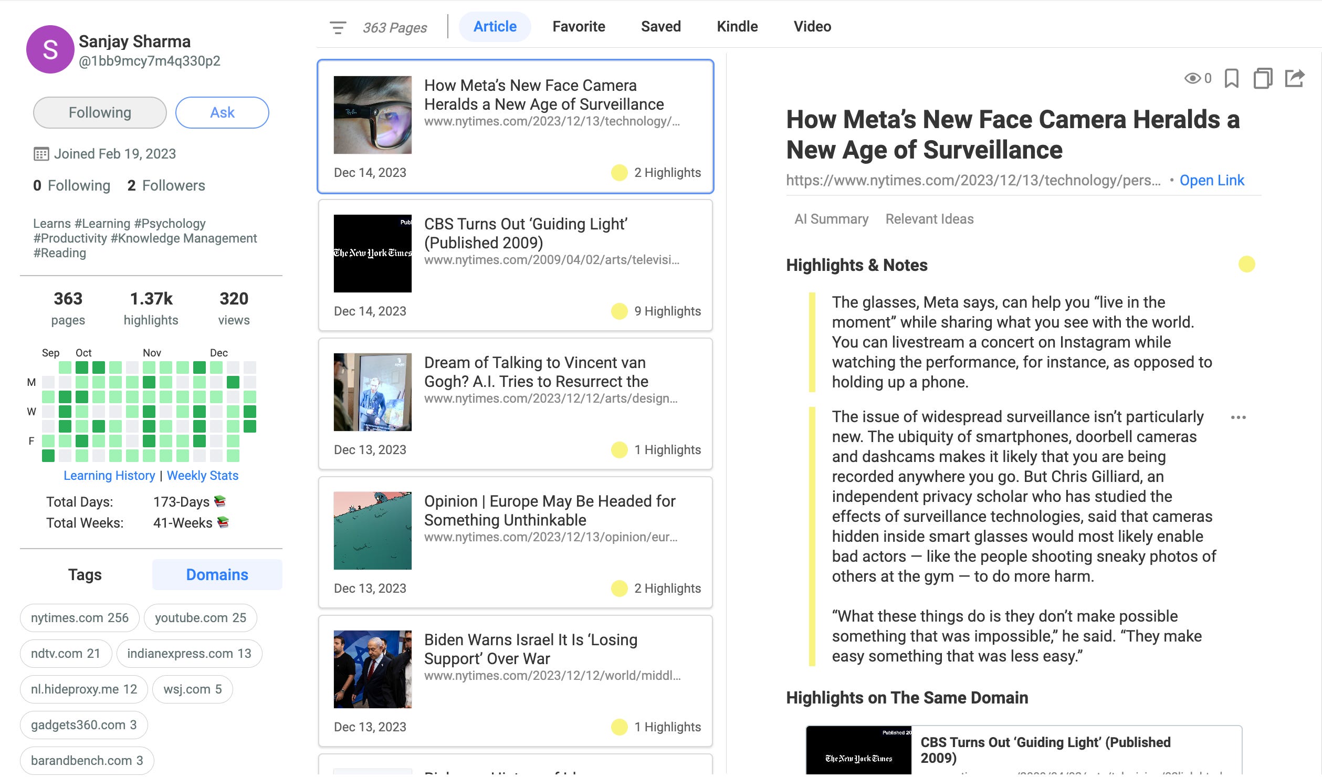1322x777 pixels.
Task: Click the Ask button
Action: point(222,112)
